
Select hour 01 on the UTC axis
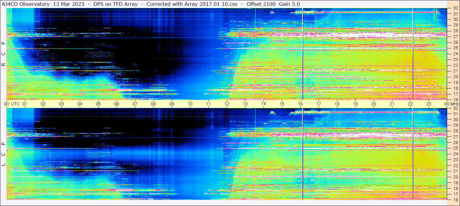pyautogui.click(x=25, y=104)
